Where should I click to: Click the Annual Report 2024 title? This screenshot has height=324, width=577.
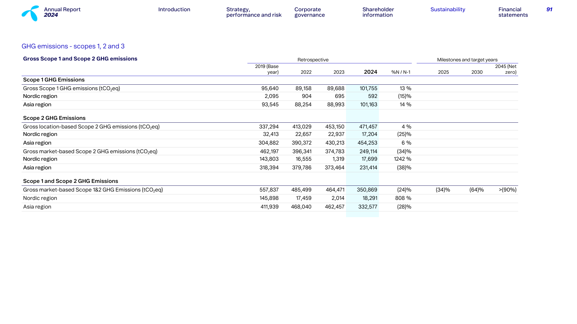[62, 12]
